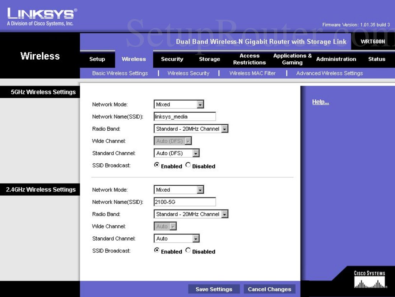Click the Save Settings button
The image size is (395, 297).
[x=214, y=289]
